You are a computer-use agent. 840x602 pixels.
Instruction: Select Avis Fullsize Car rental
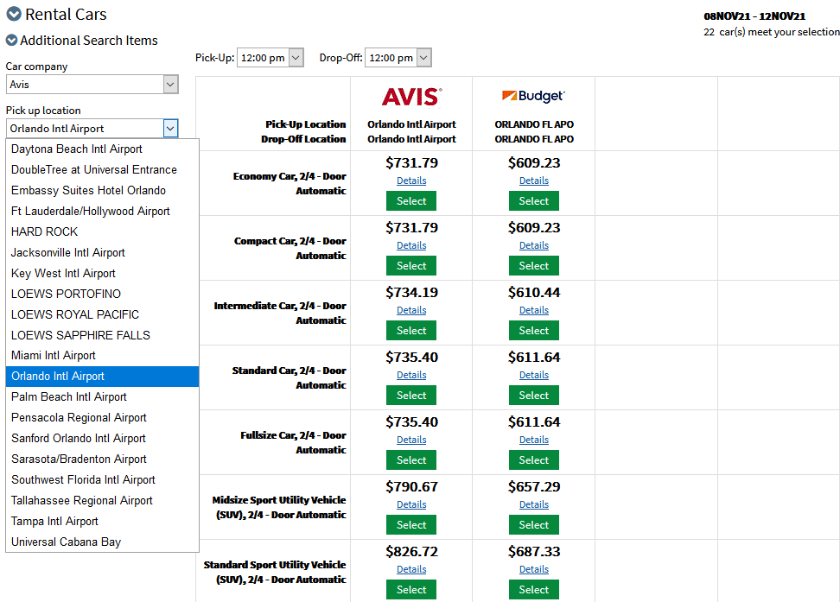click(411, 460)
